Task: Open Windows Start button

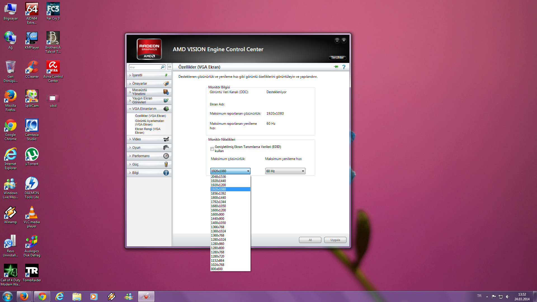Action: click(x=8, y=296)
